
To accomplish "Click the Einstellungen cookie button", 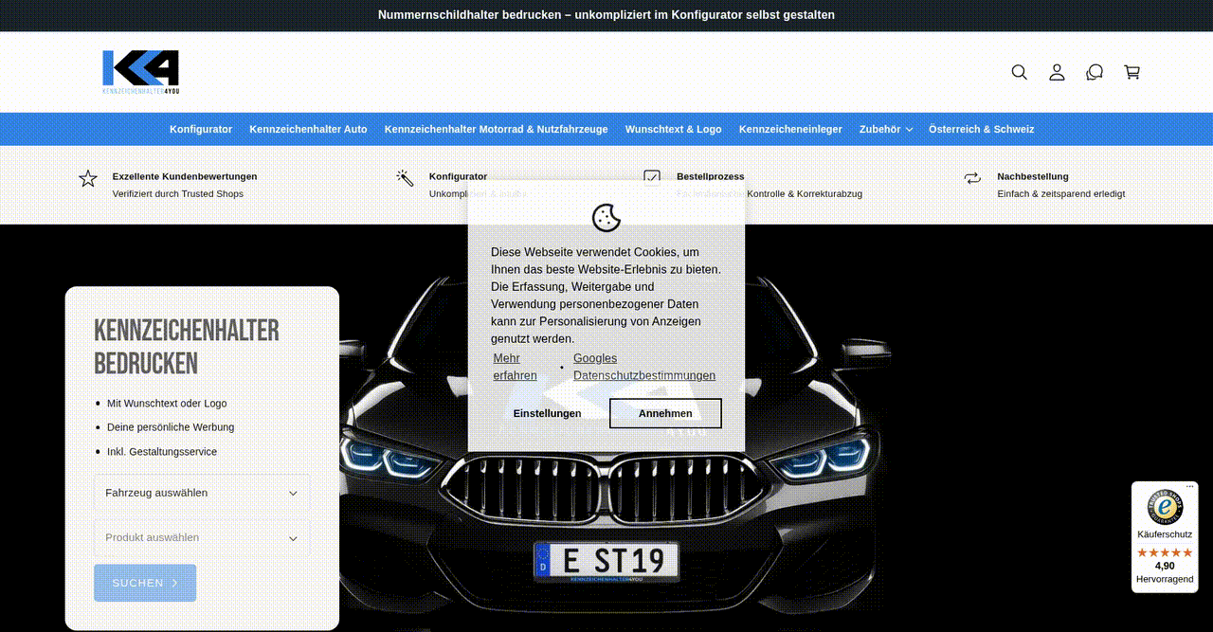I will click(547, 413).
